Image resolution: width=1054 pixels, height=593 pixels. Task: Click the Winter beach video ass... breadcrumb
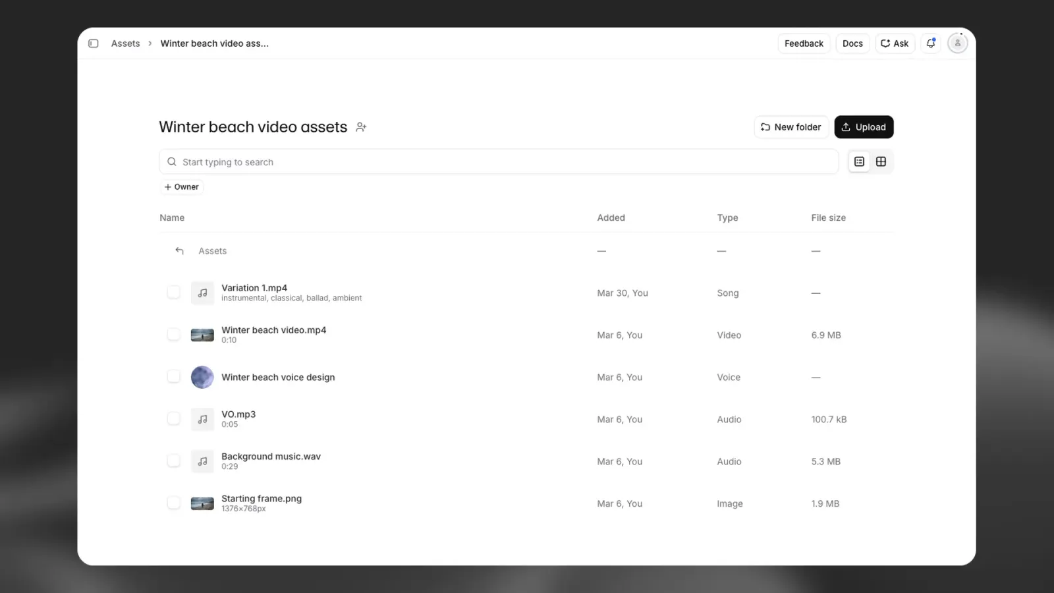(214, 43)
